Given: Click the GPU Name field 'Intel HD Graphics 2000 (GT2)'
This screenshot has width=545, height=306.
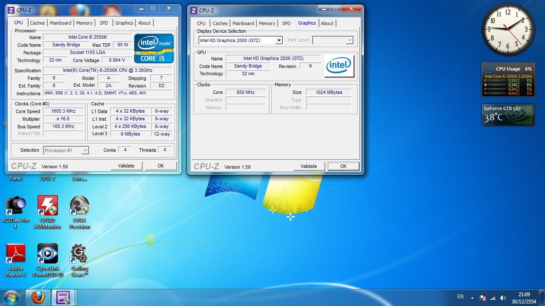Looking at the screenshot, I should (273, 59).
